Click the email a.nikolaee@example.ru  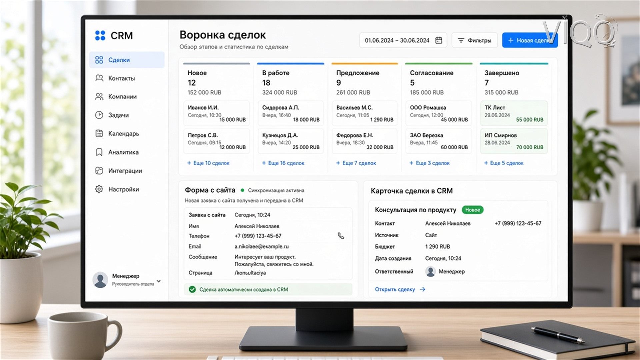(x=261, y=246)
